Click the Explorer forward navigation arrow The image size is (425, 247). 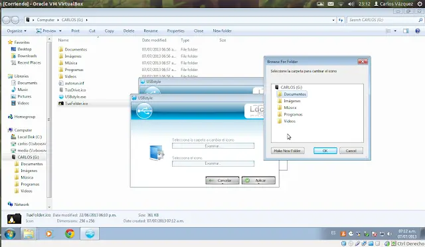tap(15, 20)
